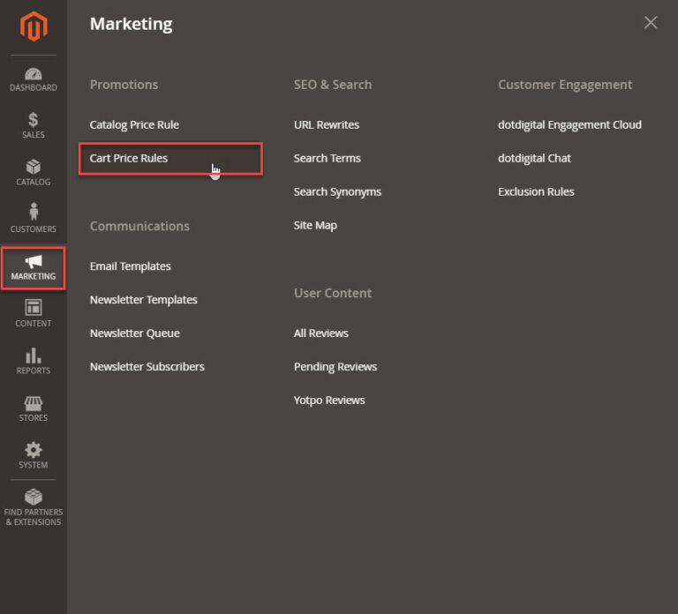The image size is (678, 614).
Task: View Pending Reviews
Action: pyautogui.click(x=335, y=367)
